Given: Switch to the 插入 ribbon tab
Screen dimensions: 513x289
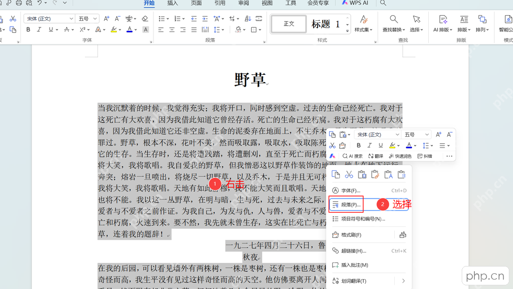Looking at the screenshot, I should point(172,3).
